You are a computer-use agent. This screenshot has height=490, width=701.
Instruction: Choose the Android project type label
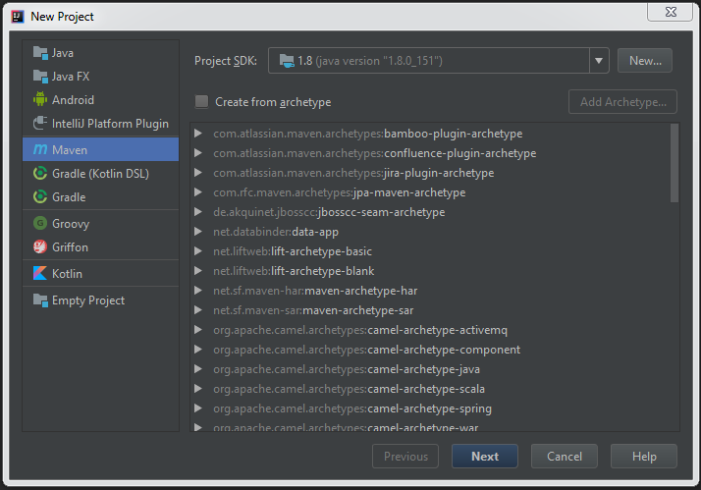[73, 100]
